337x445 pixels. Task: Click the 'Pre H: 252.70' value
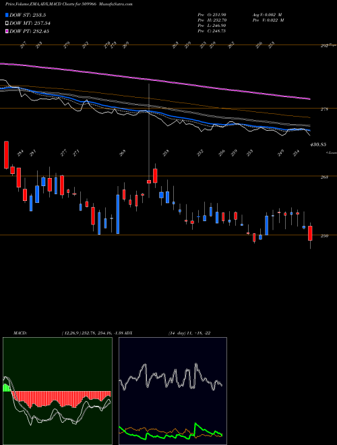[212, 20]
